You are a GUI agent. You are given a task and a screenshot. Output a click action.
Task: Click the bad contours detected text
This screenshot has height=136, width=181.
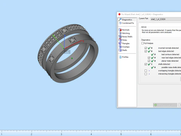tap(170, 54)
